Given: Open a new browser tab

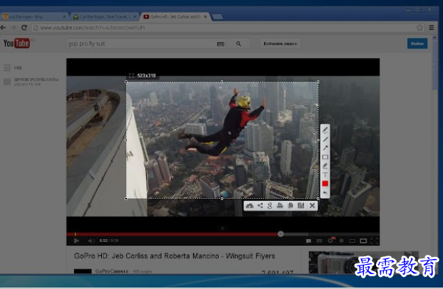Looking at the screenshot, I should (x=217, y=17).
